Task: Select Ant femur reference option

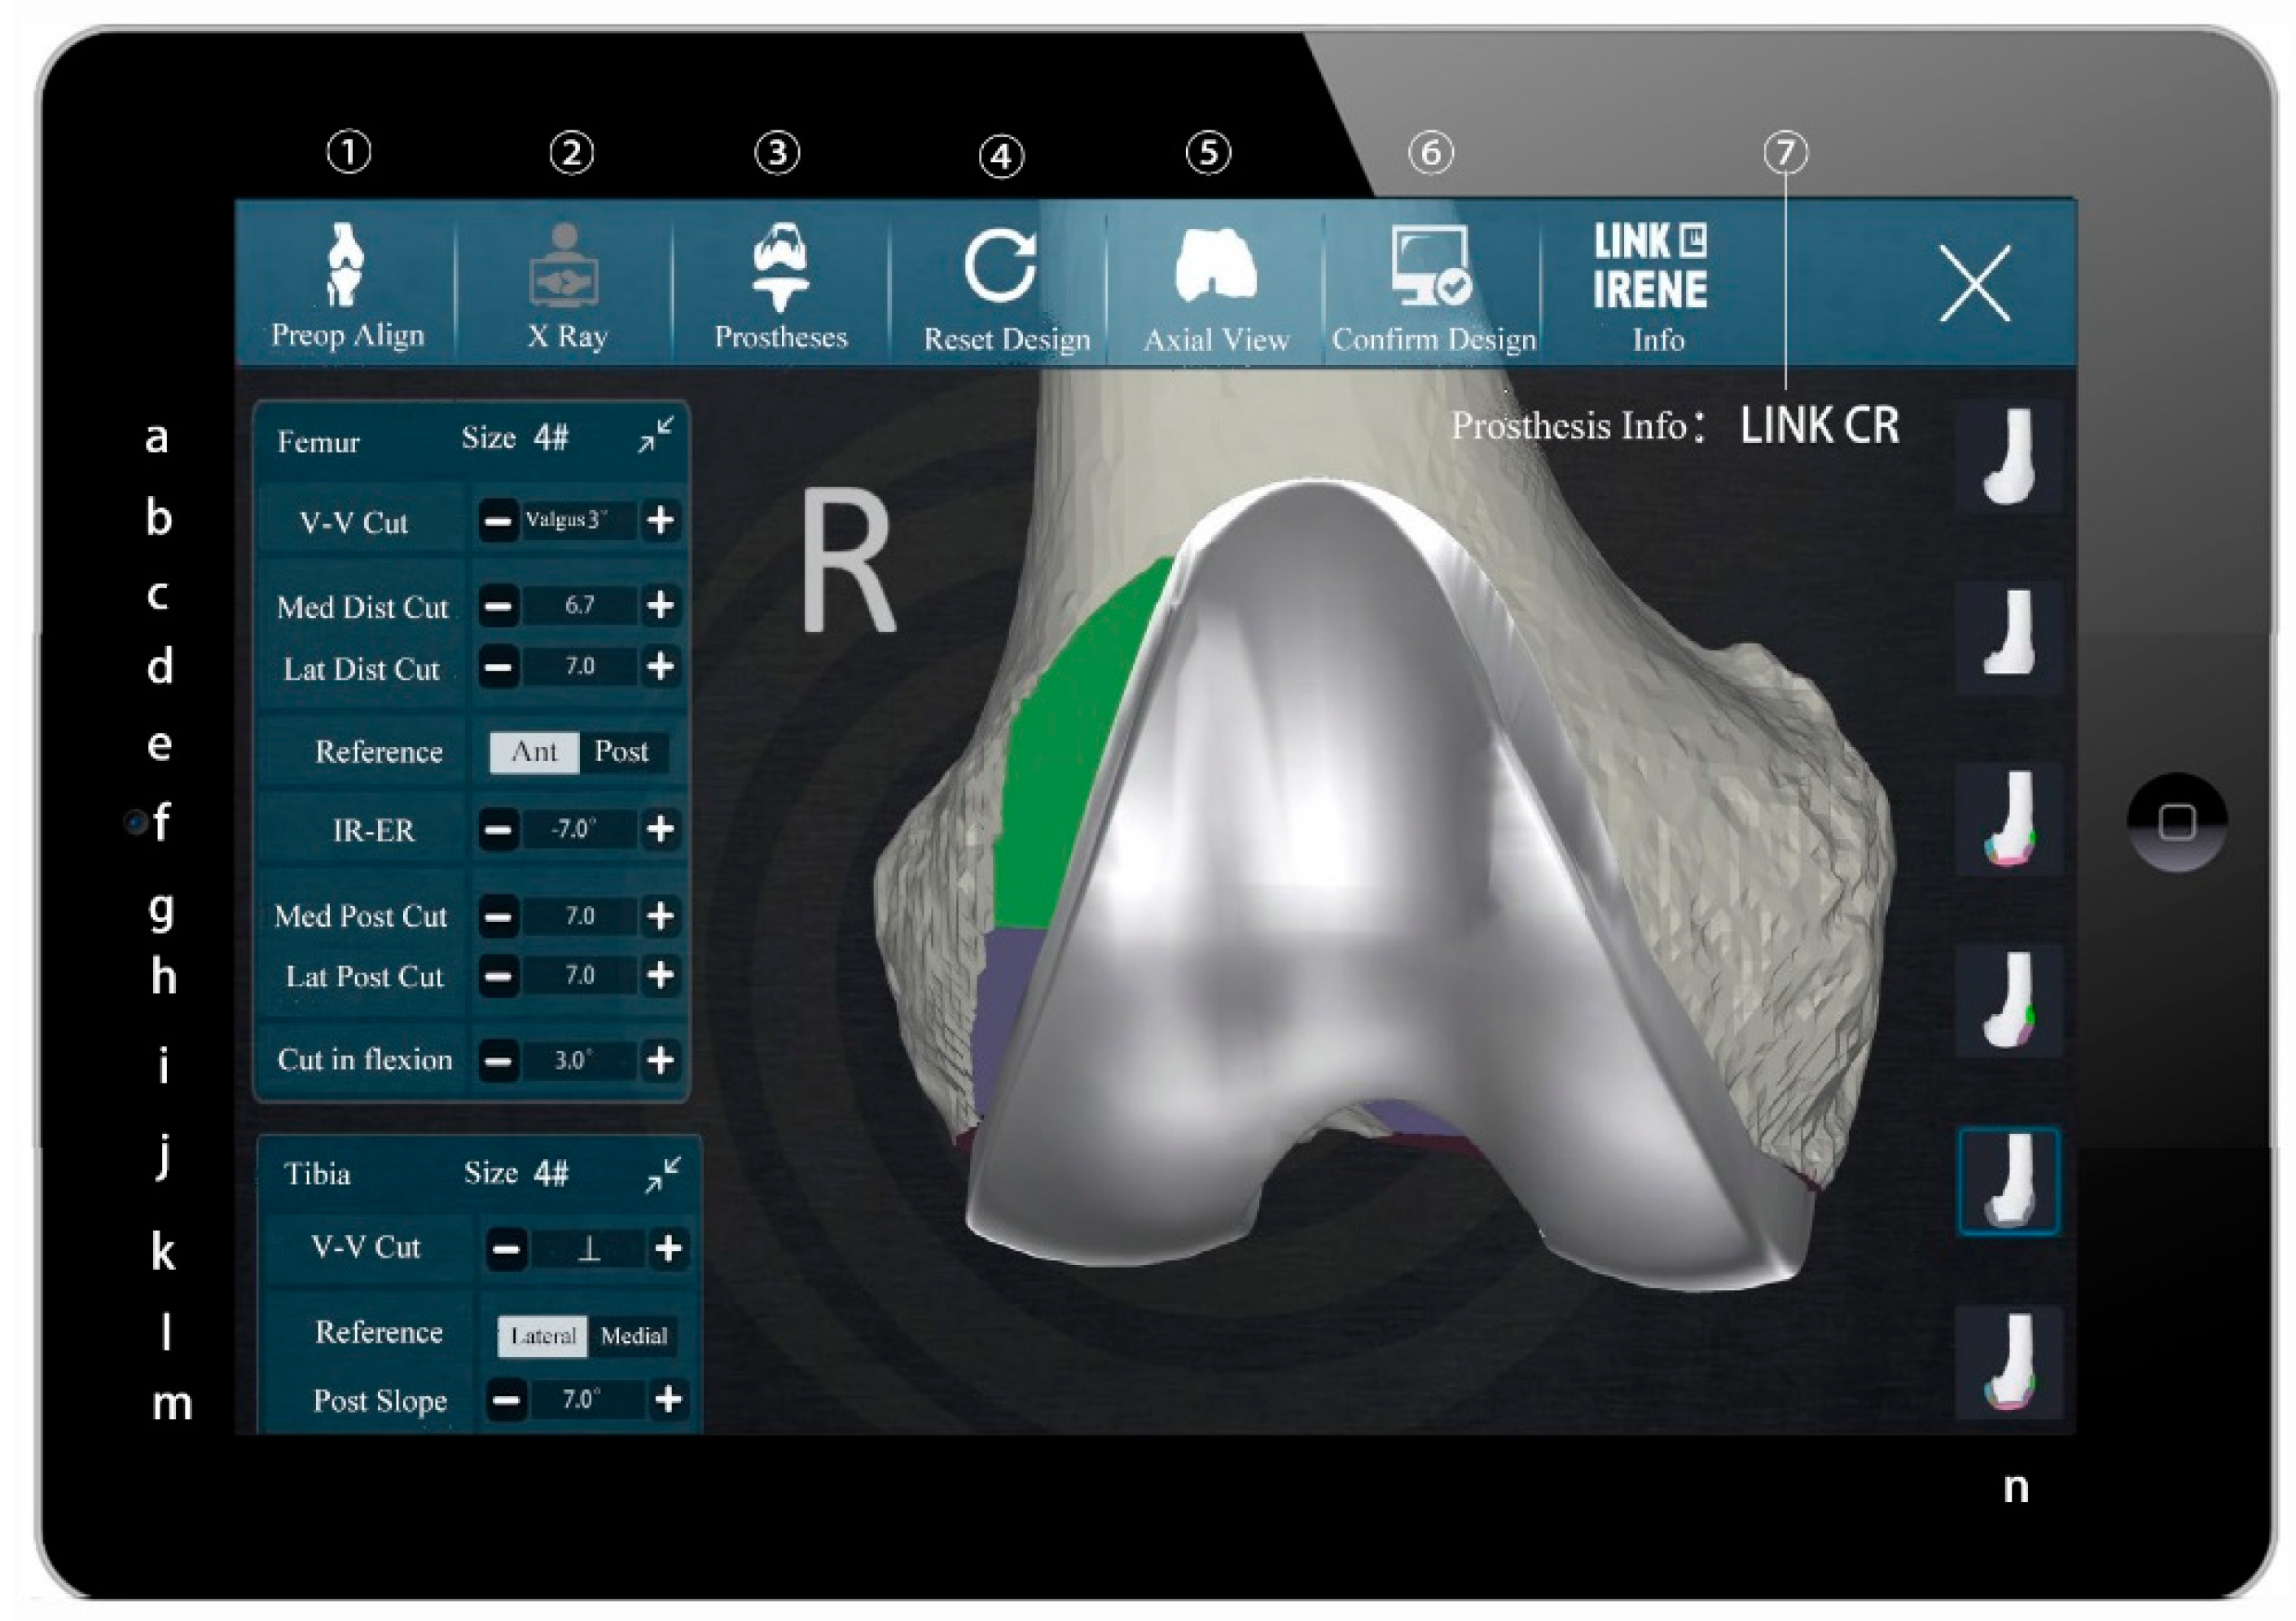Action: point(534,751)
